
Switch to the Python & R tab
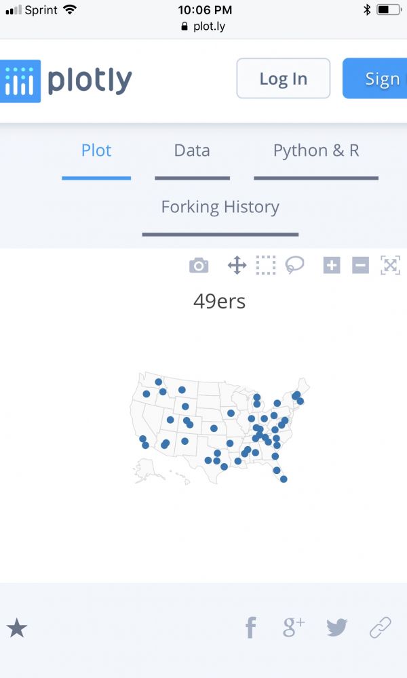pos(316,151)
